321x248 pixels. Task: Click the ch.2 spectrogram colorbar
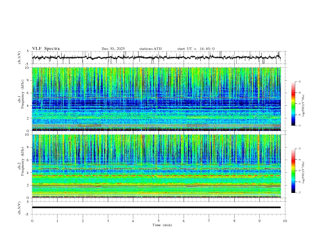point(293,171)
